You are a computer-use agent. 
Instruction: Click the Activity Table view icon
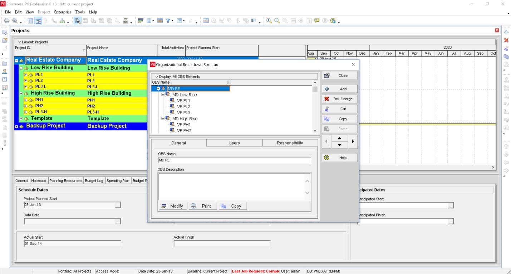[x=30, y=20]
